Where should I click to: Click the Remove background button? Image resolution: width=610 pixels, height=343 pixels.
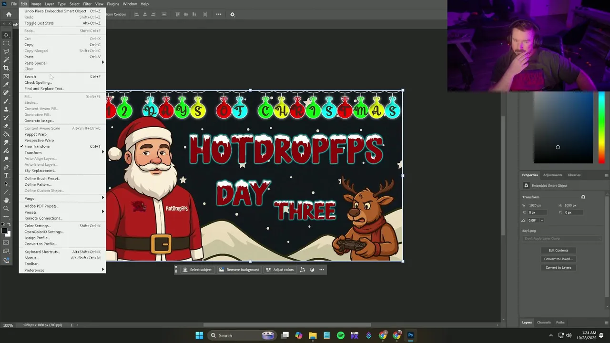(239, 270)
